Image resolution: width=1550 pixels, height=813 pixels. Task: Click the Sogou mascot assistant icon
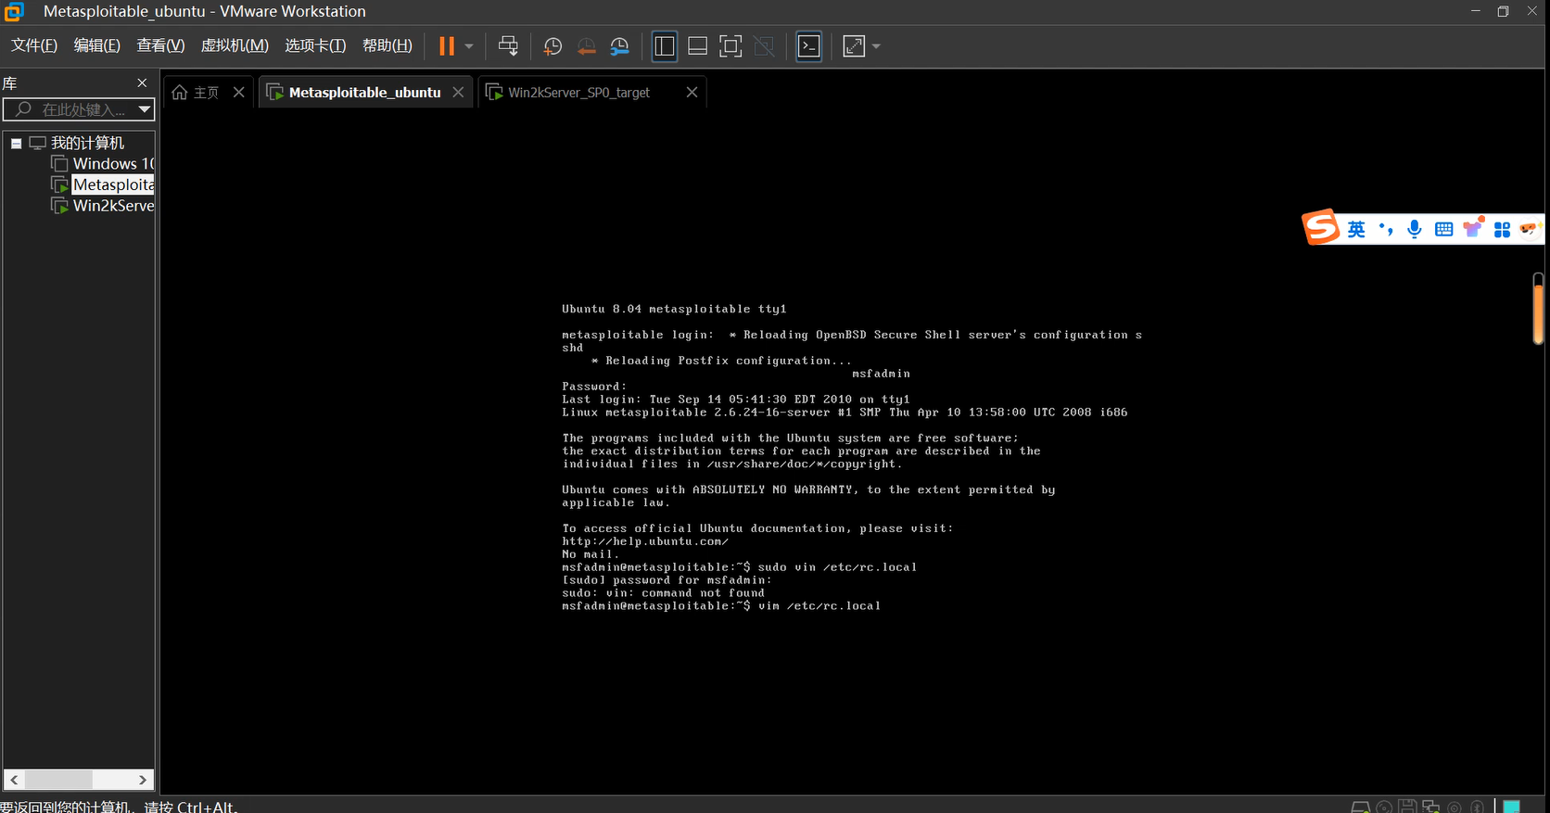[1530, 228]
